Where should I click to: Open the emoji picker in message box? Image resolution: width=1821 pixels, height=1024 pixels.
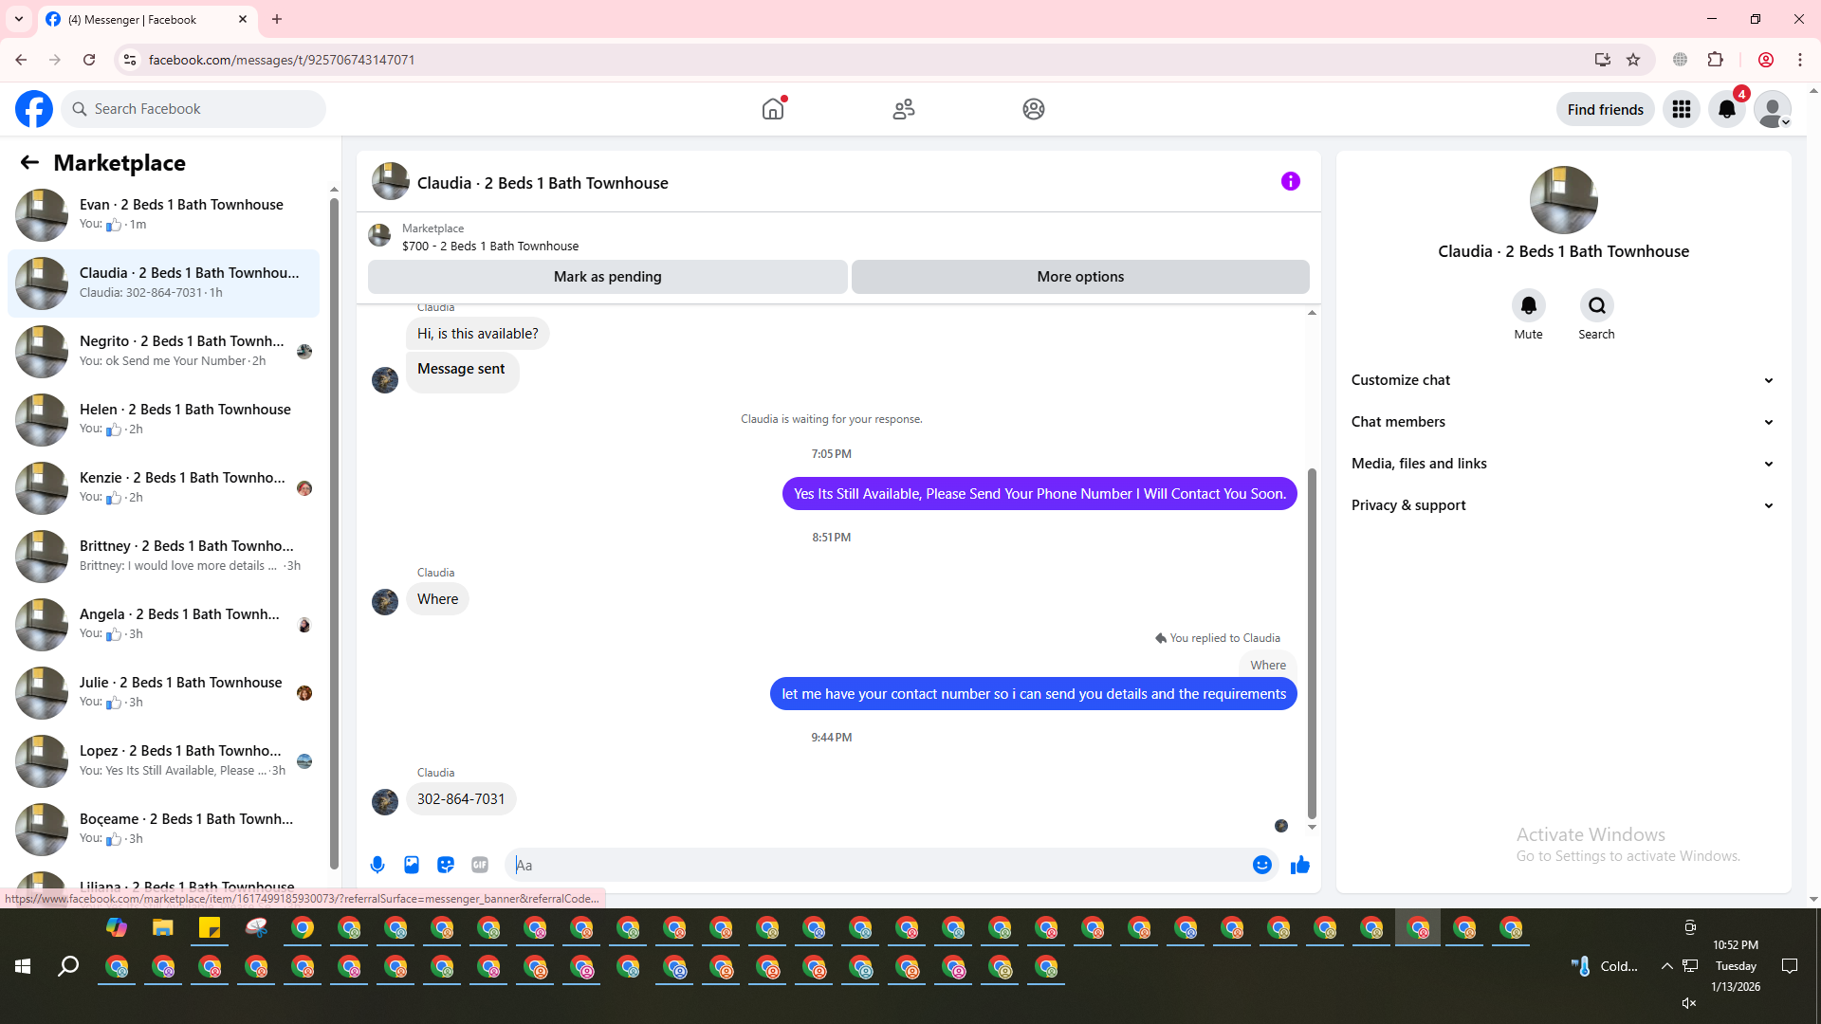[1261, 865]
